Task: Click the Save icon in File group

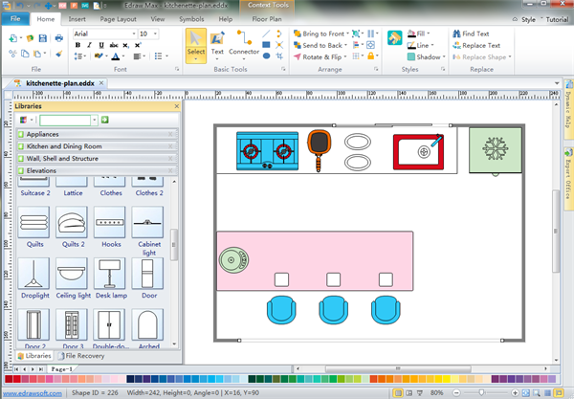Action: 43,38
